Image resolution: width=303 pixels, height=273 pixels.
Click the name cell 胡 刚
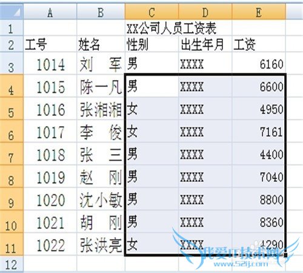pyautogui.click(x=101, y=221)
